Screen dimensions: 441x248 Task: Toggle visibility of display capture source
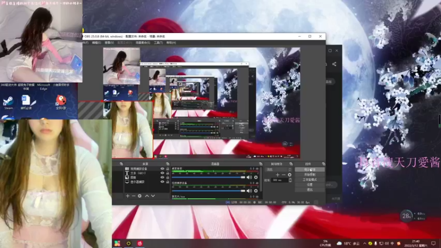pos(162,182)
